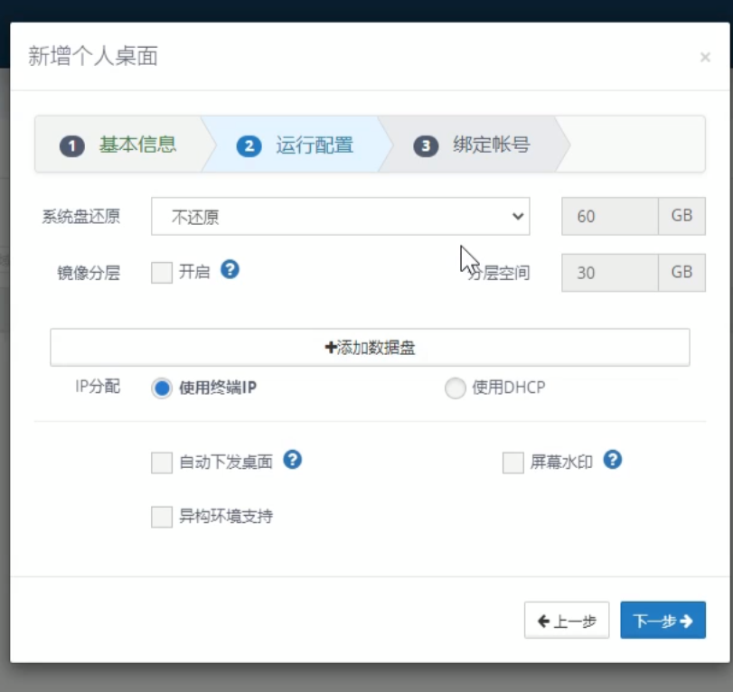
Task: Click help icon beside 自动下发桌面
Action: tap(292, 460)
